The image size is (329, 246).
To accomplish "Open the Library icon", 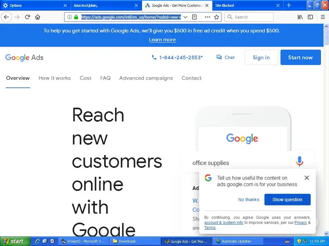I will (300, 17).
